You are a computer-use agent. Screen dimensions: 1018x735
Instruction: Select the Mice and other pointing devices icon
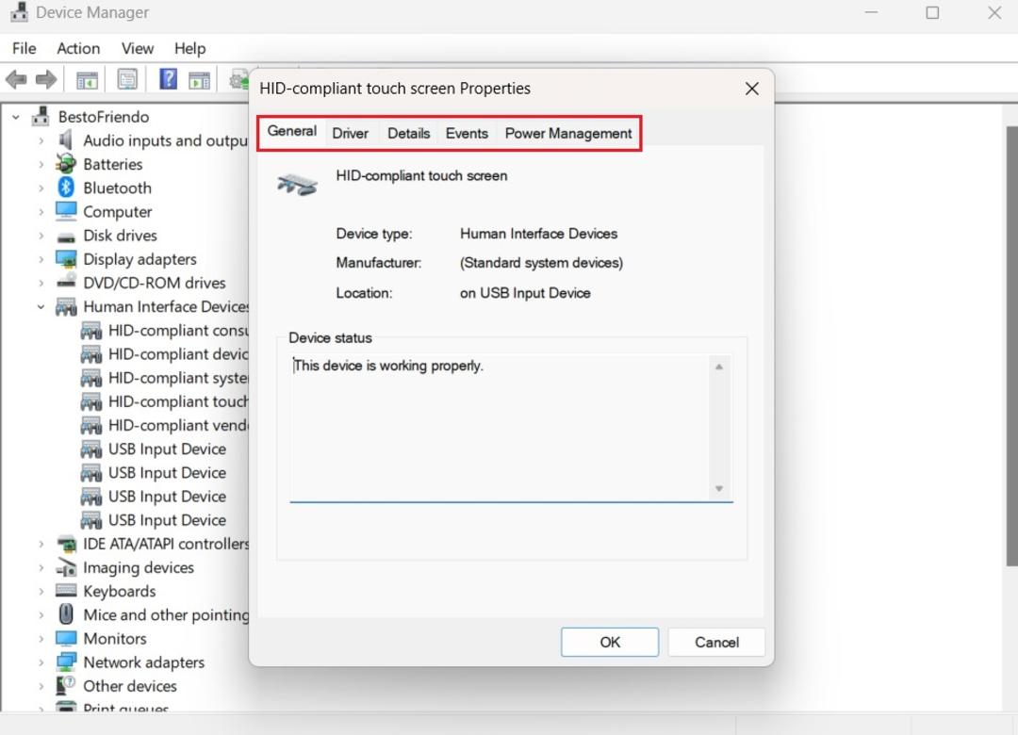point(66,614)
